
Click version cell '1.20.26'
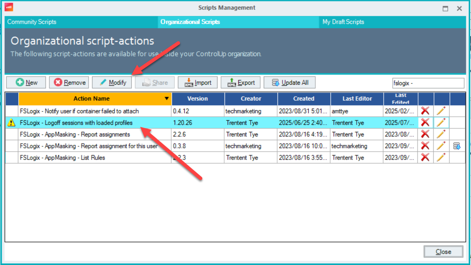coord(198,123)
